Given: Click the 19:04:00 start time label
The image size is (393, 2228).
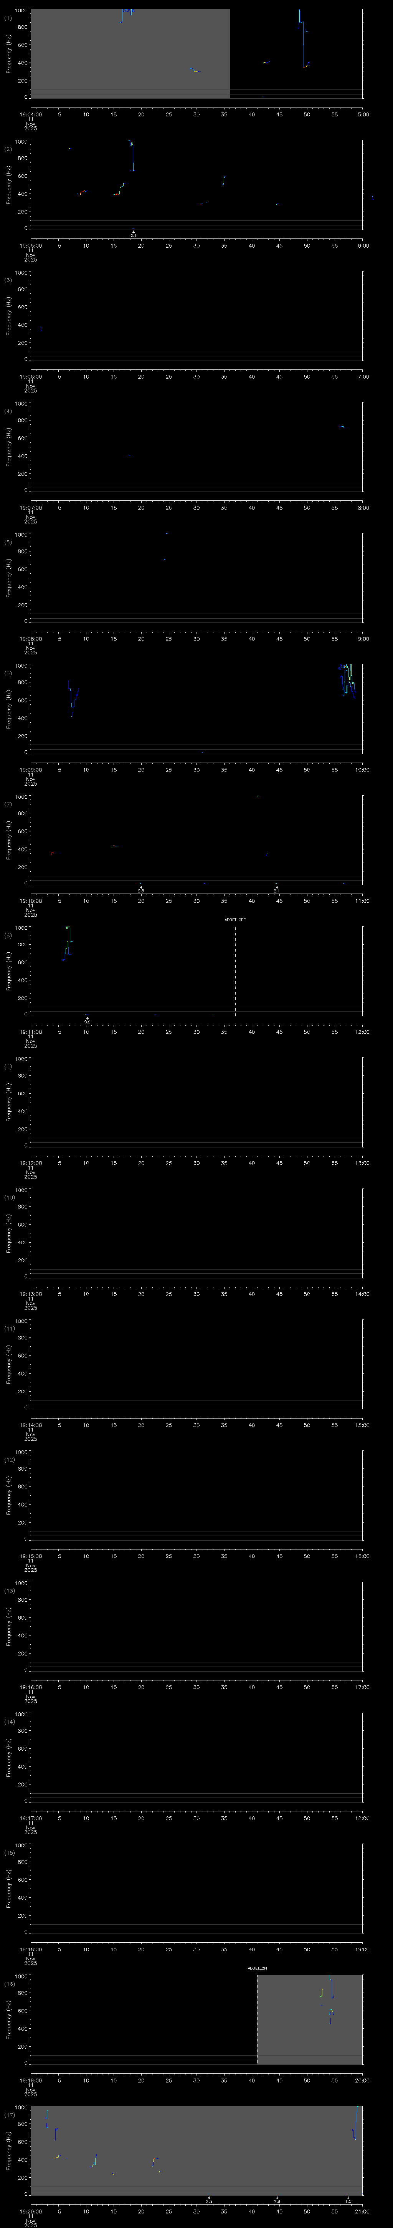Looking at the screenshot, I should [x=30, y=114].
